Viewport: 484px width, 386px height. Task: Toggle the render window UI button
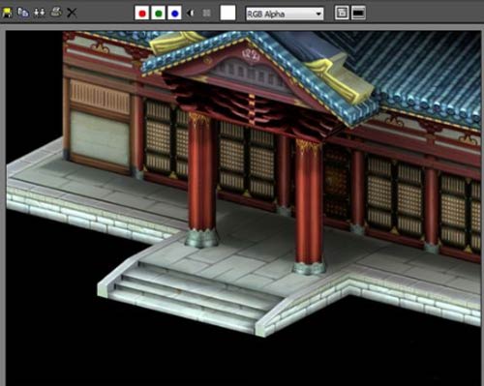[x=358, y=14]
